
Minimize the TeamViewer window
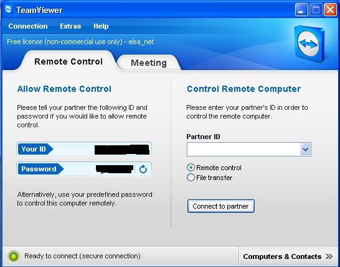tap(301, 10)
